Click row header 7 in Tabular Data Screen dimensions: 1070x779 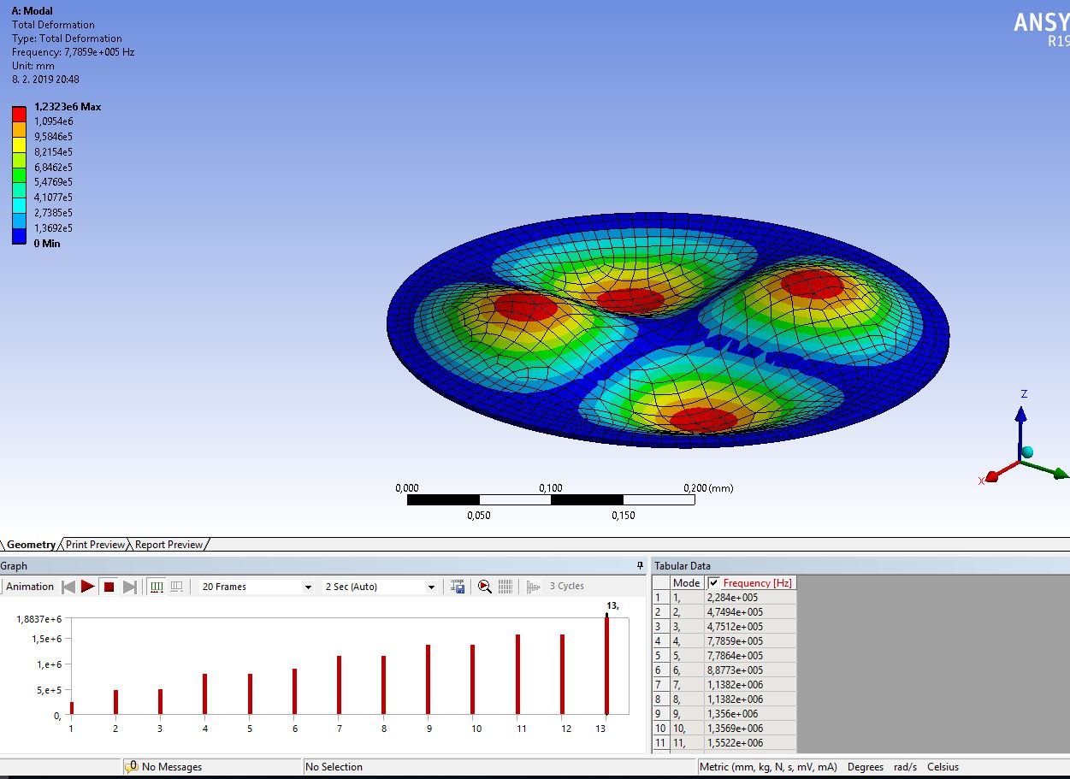click(660, 685)
